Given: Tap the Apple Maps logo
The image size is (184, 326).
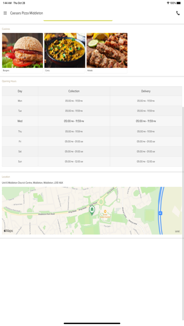Looking at the screenshot, I should pyautogui.click(x=8, y=231).
